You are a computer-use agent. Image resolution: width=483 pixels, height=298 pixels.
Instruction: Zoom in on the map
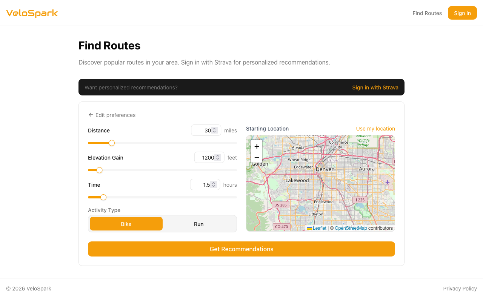point(257,146)
